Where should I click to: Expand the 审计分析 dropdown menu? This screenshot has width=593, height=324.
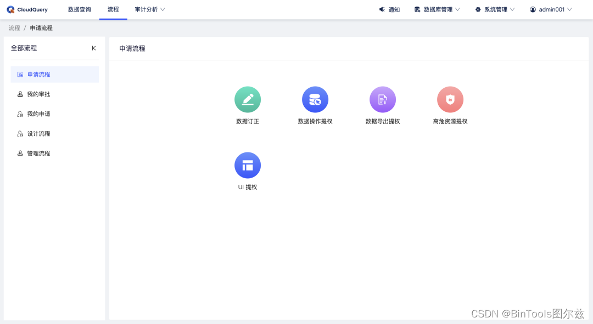point(149,9)
